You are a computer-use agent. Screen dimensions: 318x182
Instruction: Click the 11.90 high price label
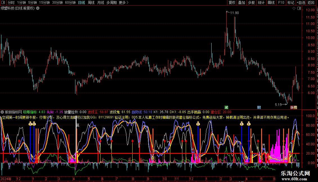(234, 13)
